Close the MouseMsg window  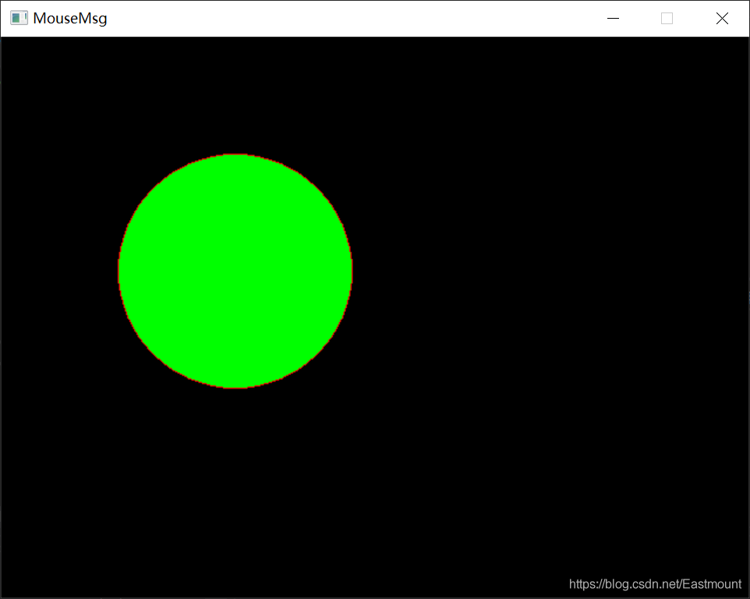[x=722, y=19]
